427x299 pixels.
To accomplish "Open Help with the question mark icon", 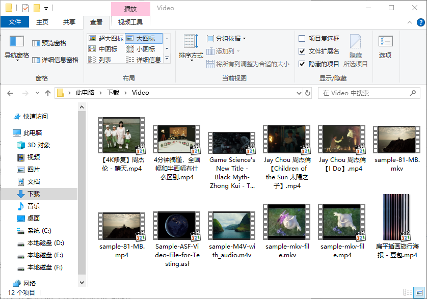I will click(x=420, y=22).
